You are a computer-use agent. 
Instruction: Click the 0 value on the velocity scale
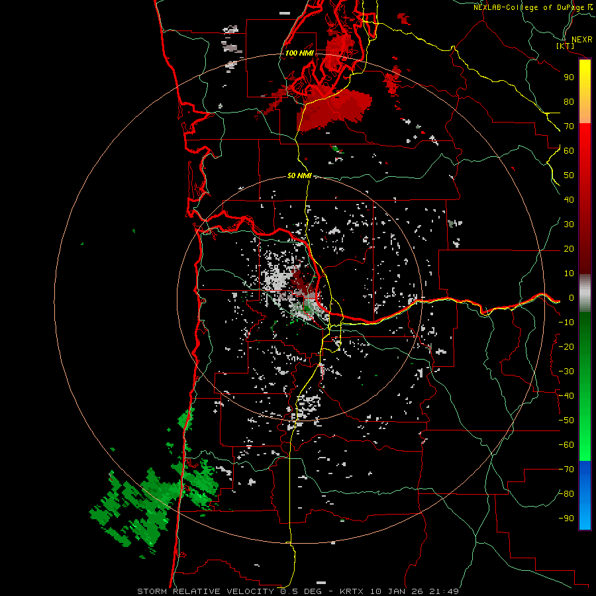tap(571, 298)
